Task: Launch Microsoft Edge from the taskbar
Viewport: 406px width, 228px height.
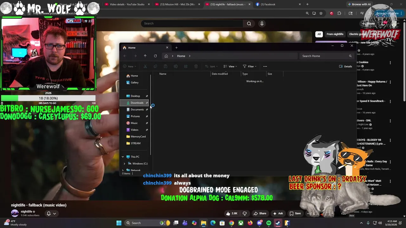Action: pos(213,223)
